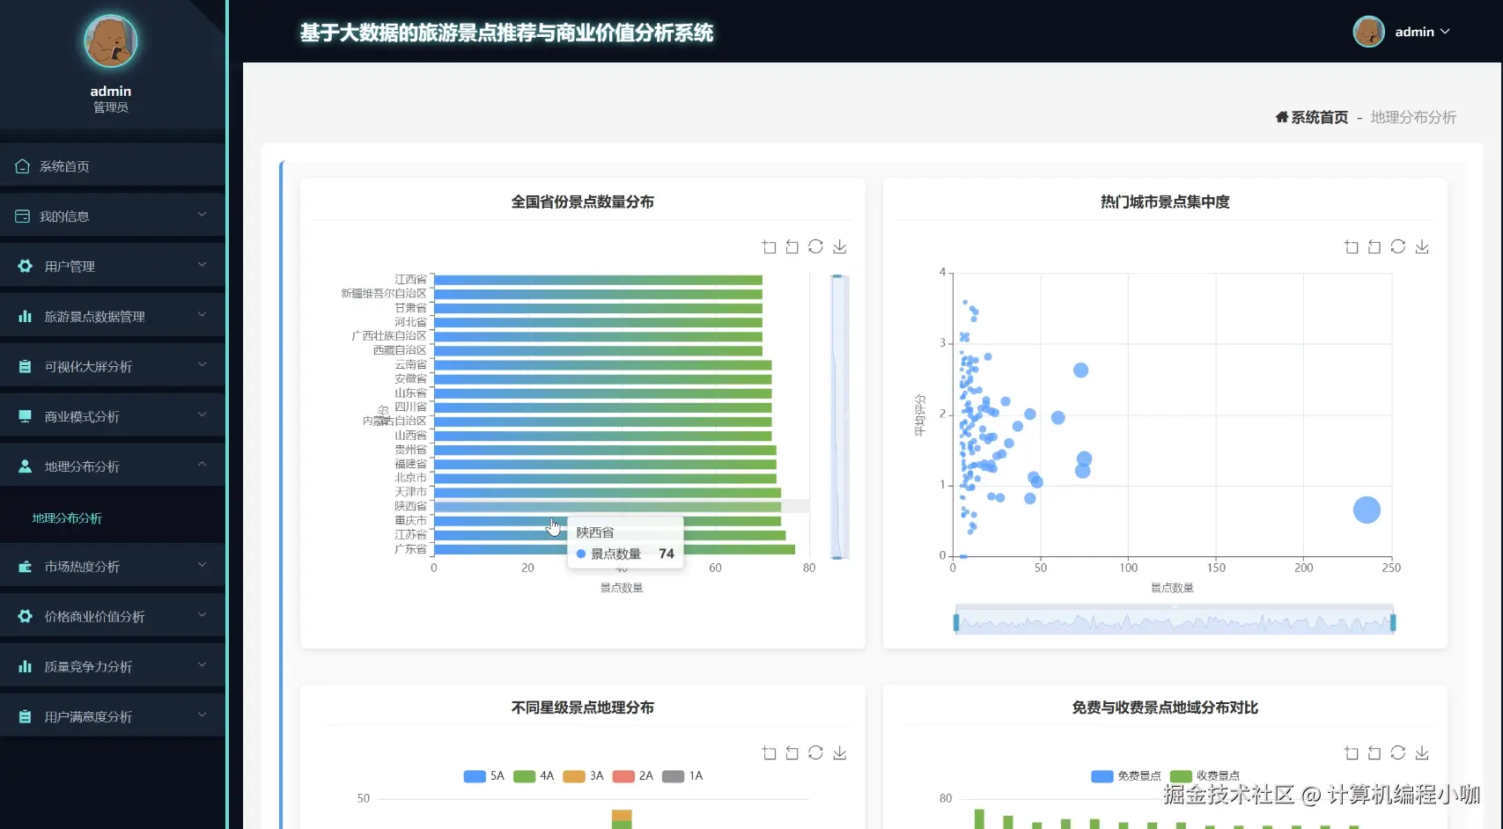Click monitor icon beside 商业模式分析
1503x829 pixels.
click(x=25, y=416)
